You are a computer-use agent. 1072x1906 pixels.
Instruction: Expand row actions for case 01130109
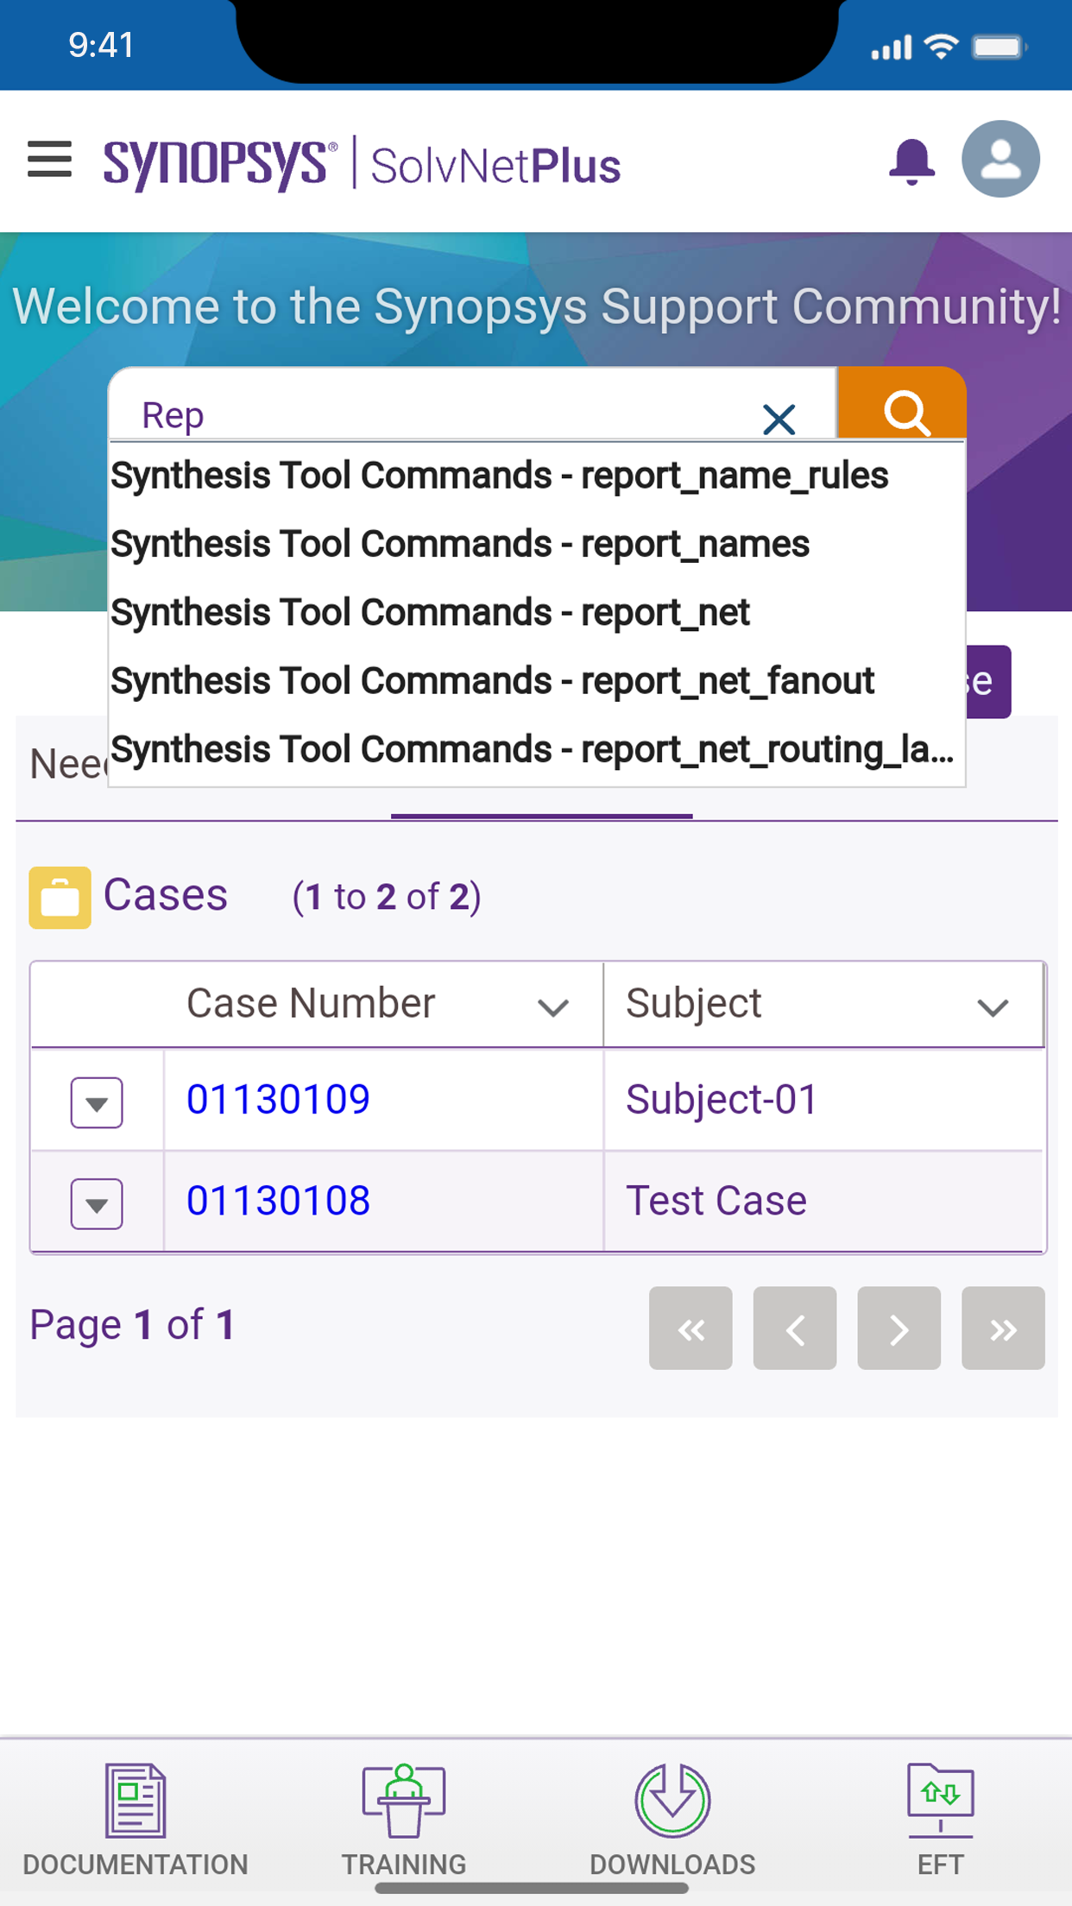point(97,1102)
